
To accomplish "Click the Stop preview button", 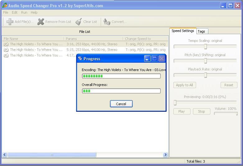I will (201, 111).
